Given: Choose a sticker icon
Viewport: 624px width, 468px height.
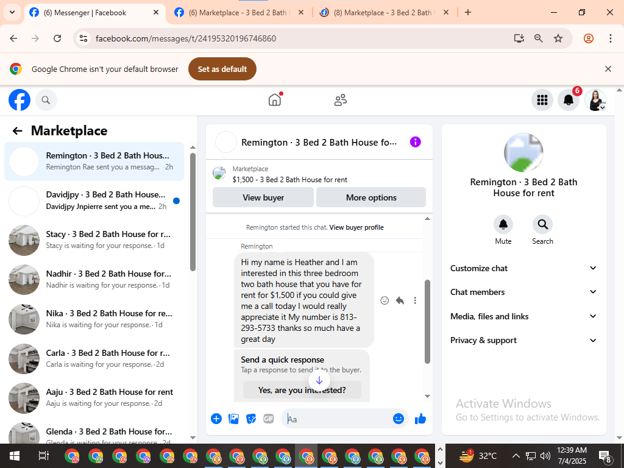Looking at the screenshot, I should click(251, 419).
